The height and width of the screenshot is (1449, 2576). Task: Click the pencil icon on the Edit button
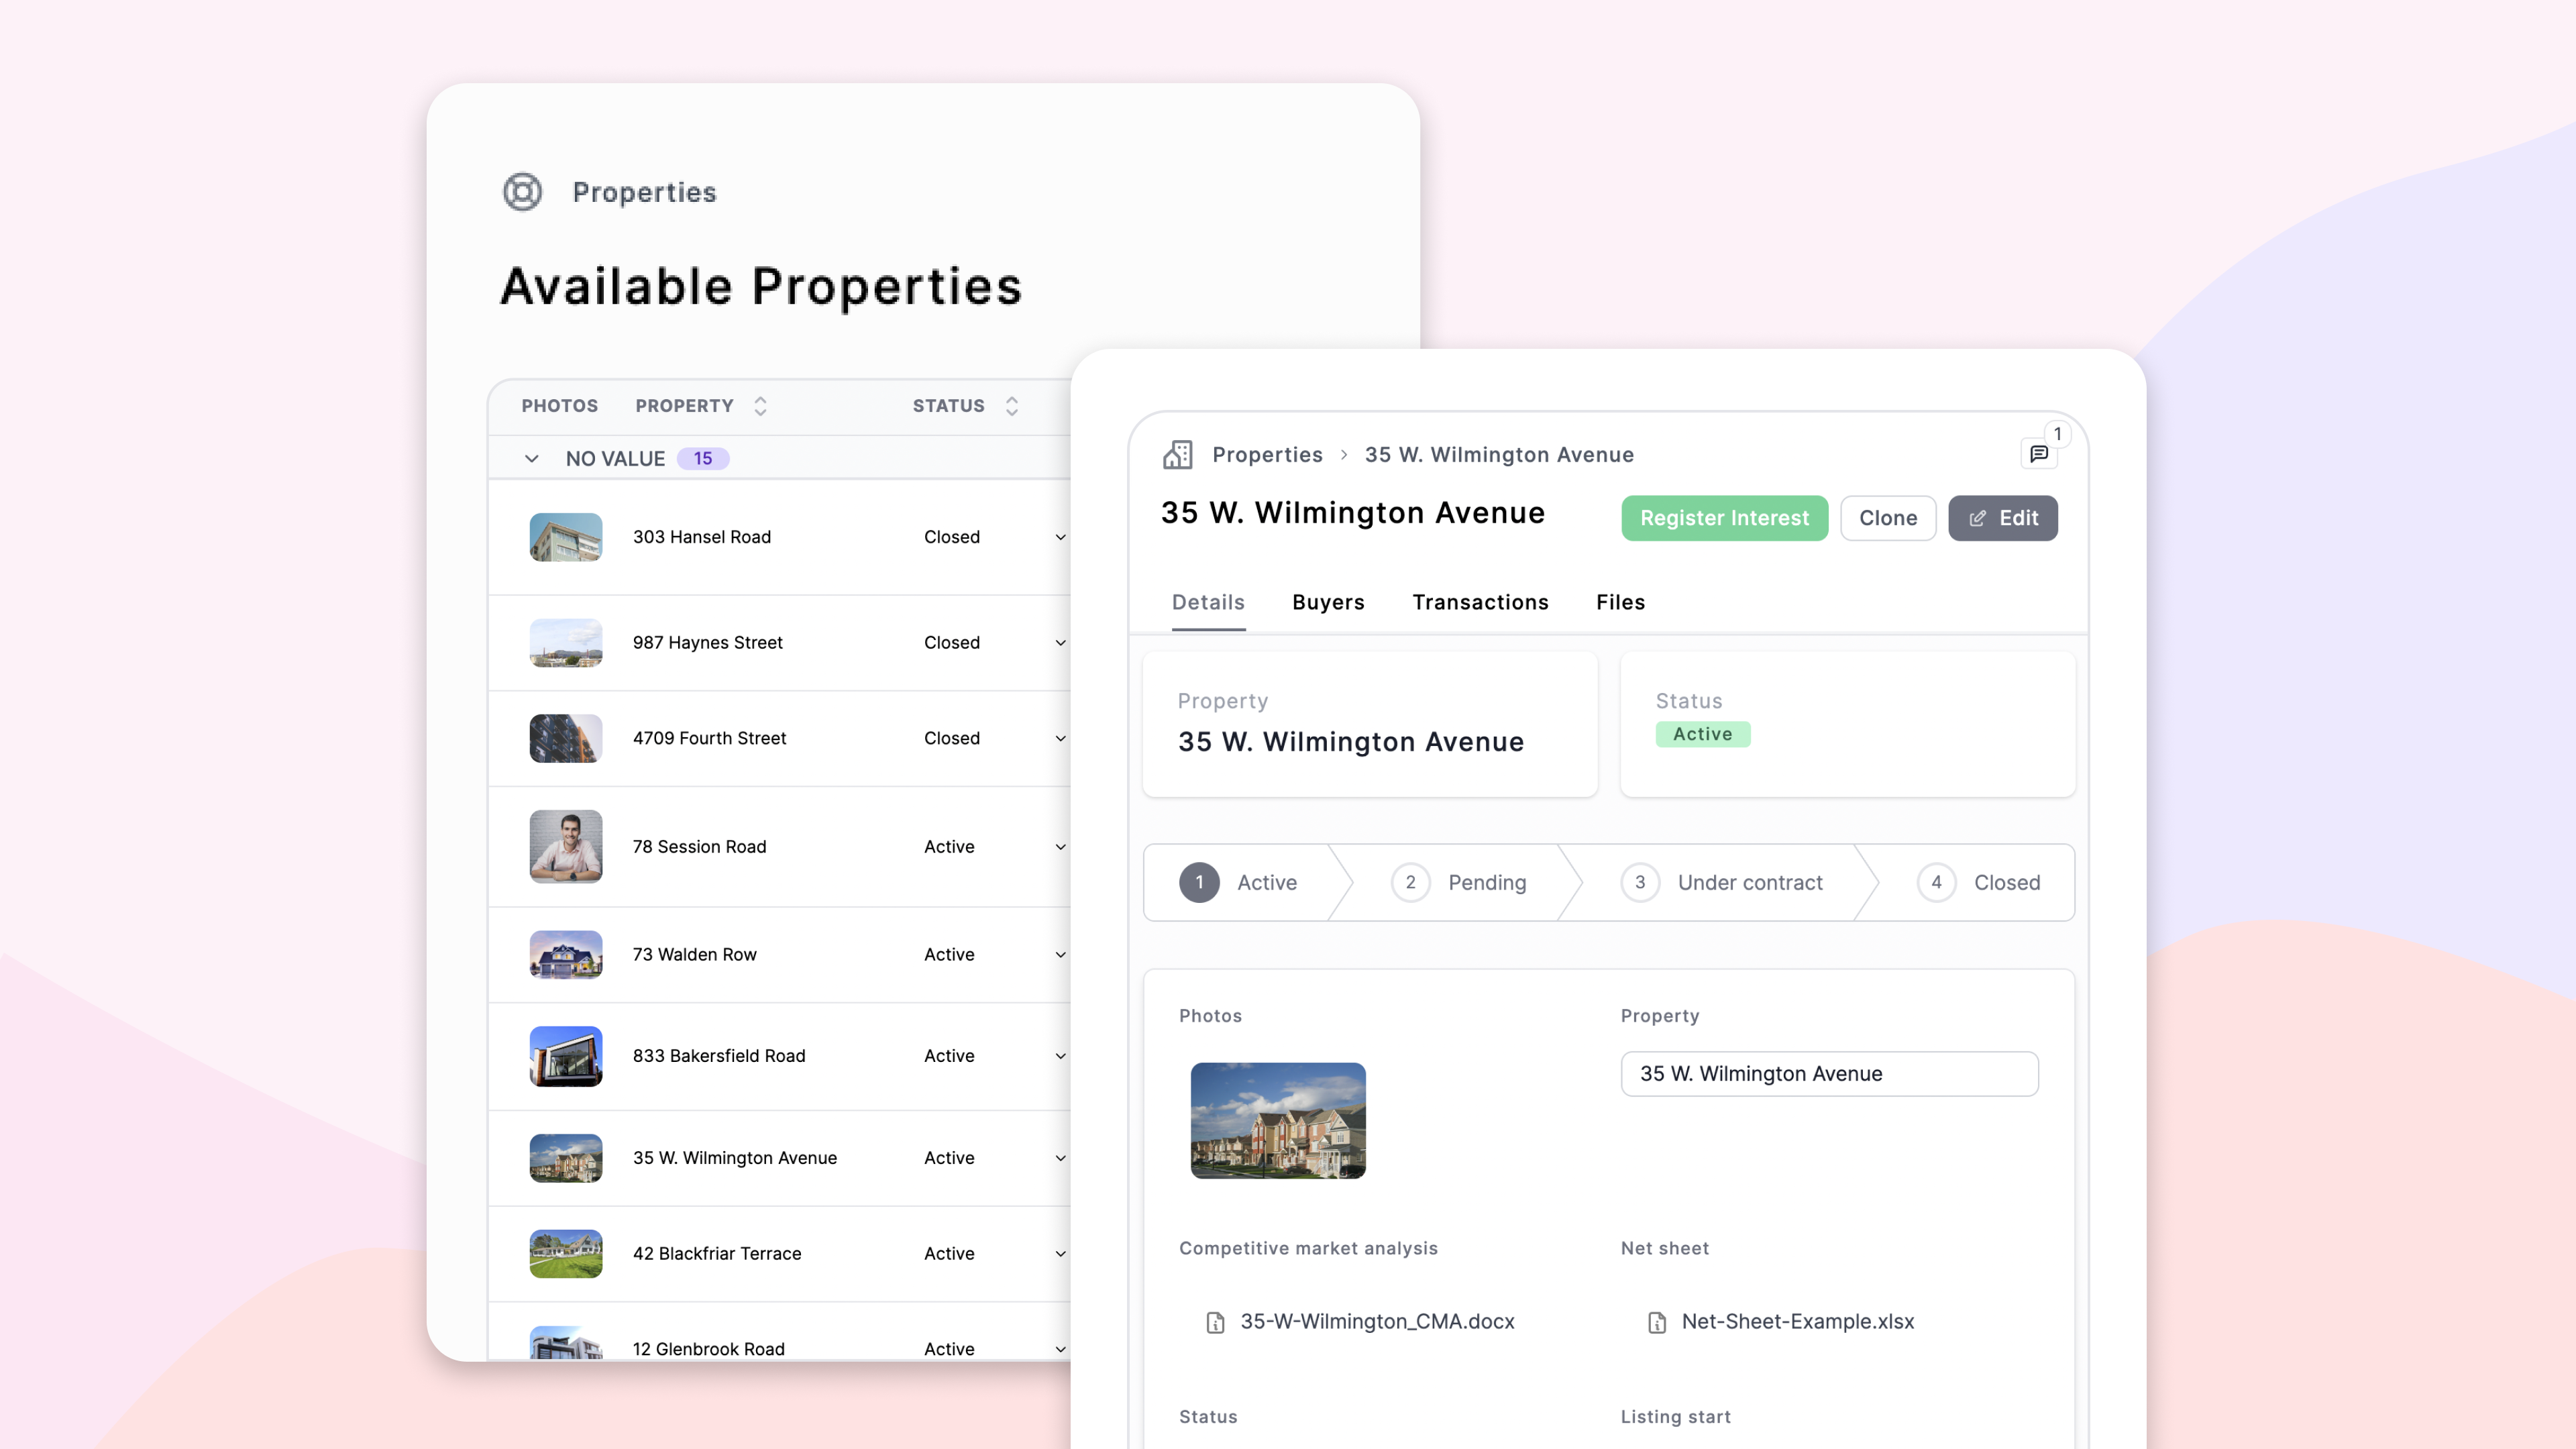click(1977, 518)
